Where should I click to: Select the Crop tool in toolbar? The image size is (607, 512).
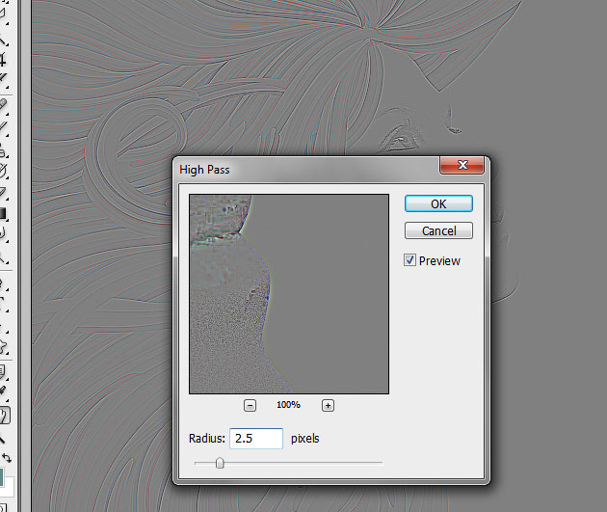point(3,59)
